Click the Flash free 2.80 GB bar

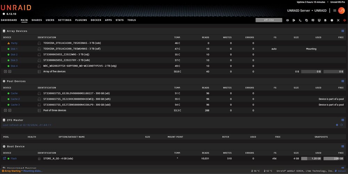tap(334, 158)
